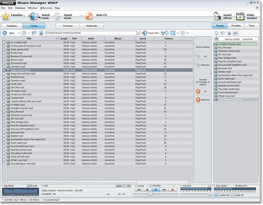The height and width of the screenshot is (205, 263).
Task: Open the Favorites star icon
Action: (x=5, y=16)
